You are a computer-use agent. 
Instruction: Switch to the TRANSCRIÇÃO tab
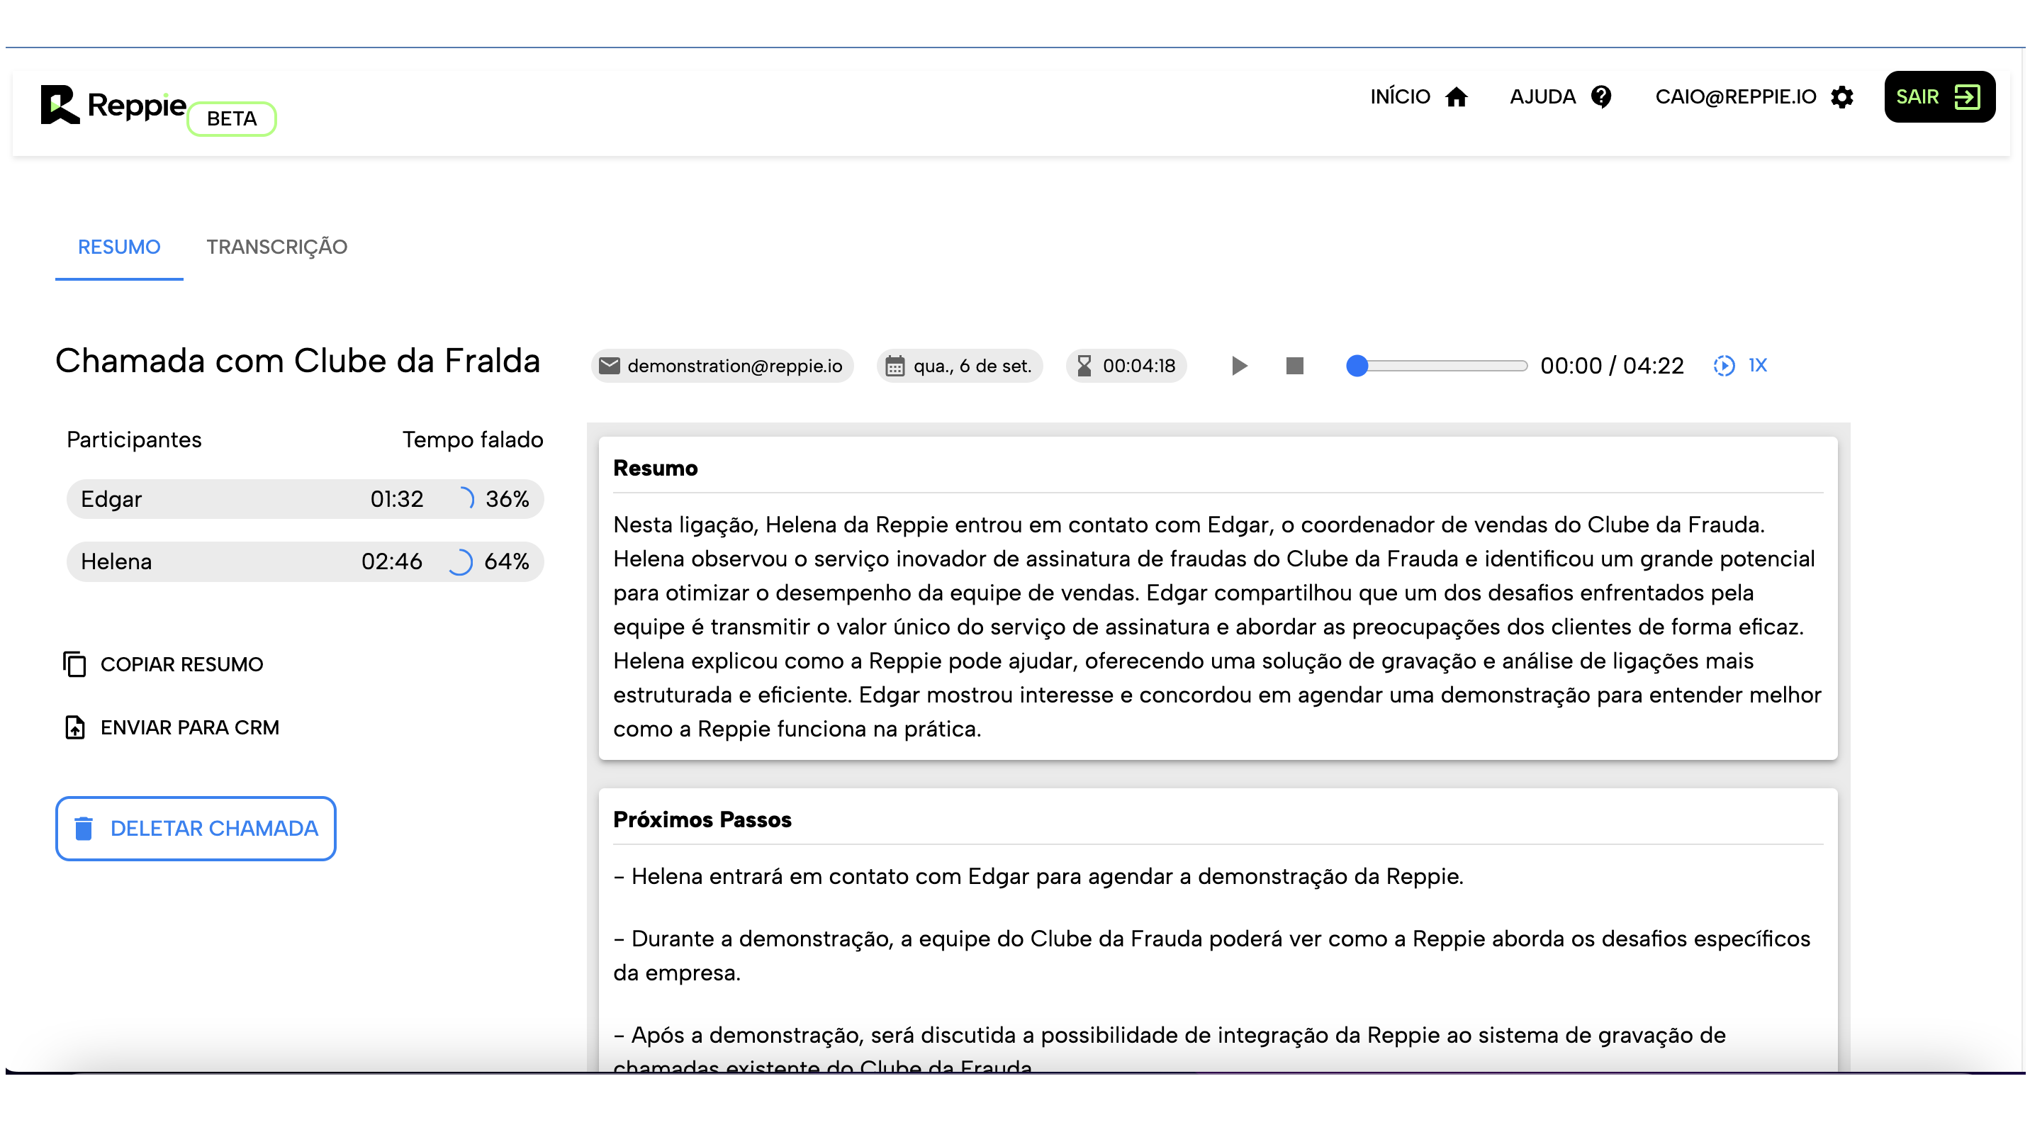click(276, 247)
